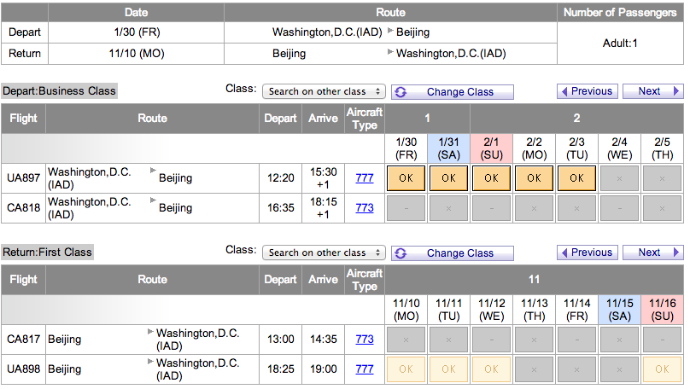Select UA897 OK on 2/2 (MO)

coord(535,178)
